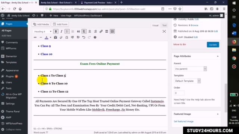Insert a blockquote
Screen dimensions: 239x134
click(x=78, y=31)
